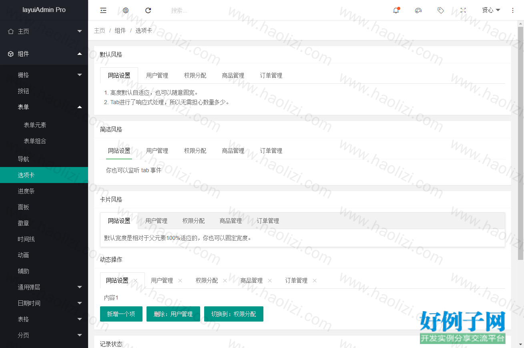
Task: Open 动画 in the sidebar
Action: [44, 255]
